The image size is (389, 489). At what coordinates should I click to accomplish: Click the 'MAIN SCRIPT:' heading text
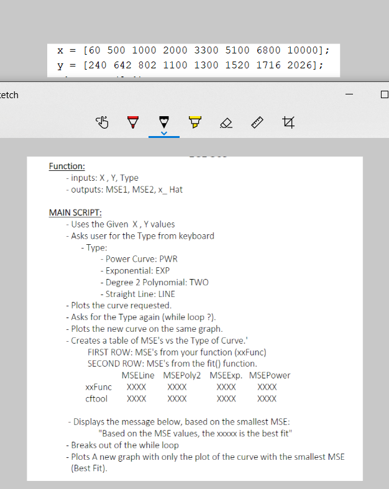pos(75,213)
